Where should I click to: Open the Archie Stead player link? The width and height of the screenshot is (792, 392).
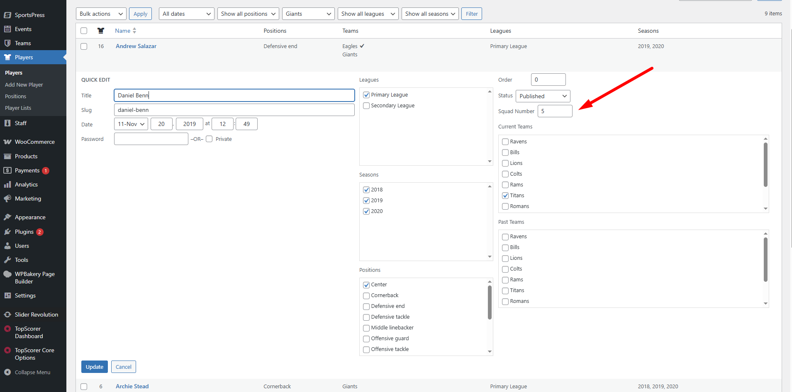click(132, 386)
